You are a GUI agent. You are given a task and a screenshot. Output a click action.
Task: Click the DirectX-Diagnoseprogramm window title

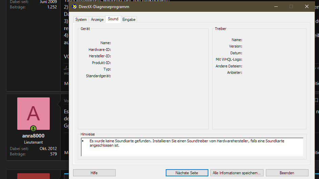tap(104, 7)
